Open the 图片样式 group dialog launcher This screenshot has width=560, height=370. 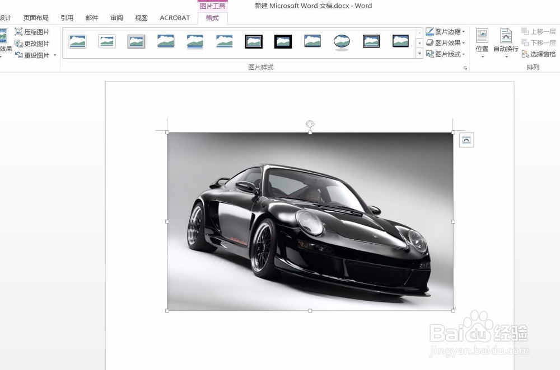(x=465, y=68)
